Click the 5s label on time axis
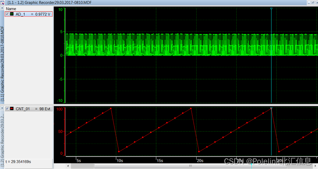Image resolution: width=318 pixels, height=169 pixels. tap(79, 161)
